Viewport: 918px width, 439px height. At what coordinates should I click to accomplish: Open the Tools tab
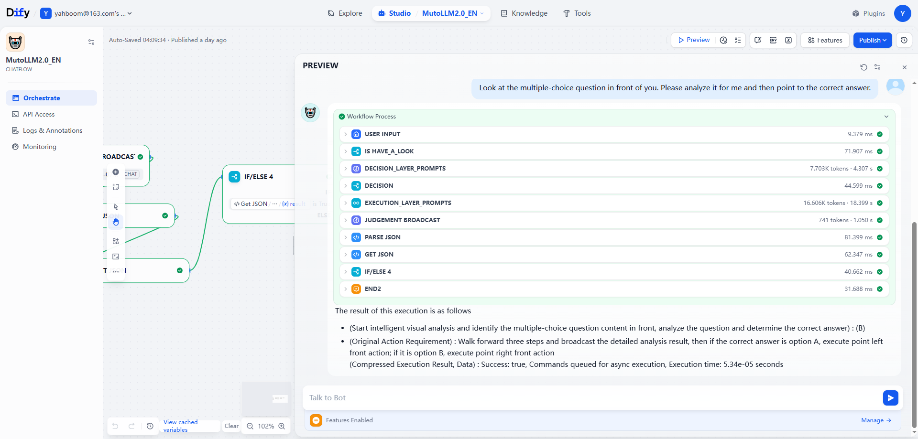577,13
